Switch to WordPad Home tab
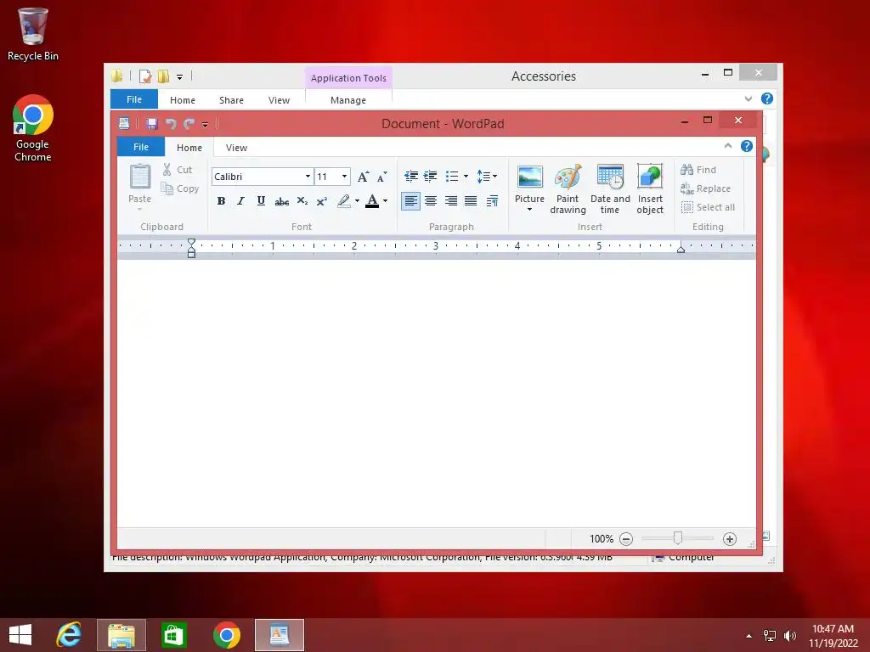Image resolution: width=870 pixels, height=652 pixels. pyautogui.click(x=189, y=148)
